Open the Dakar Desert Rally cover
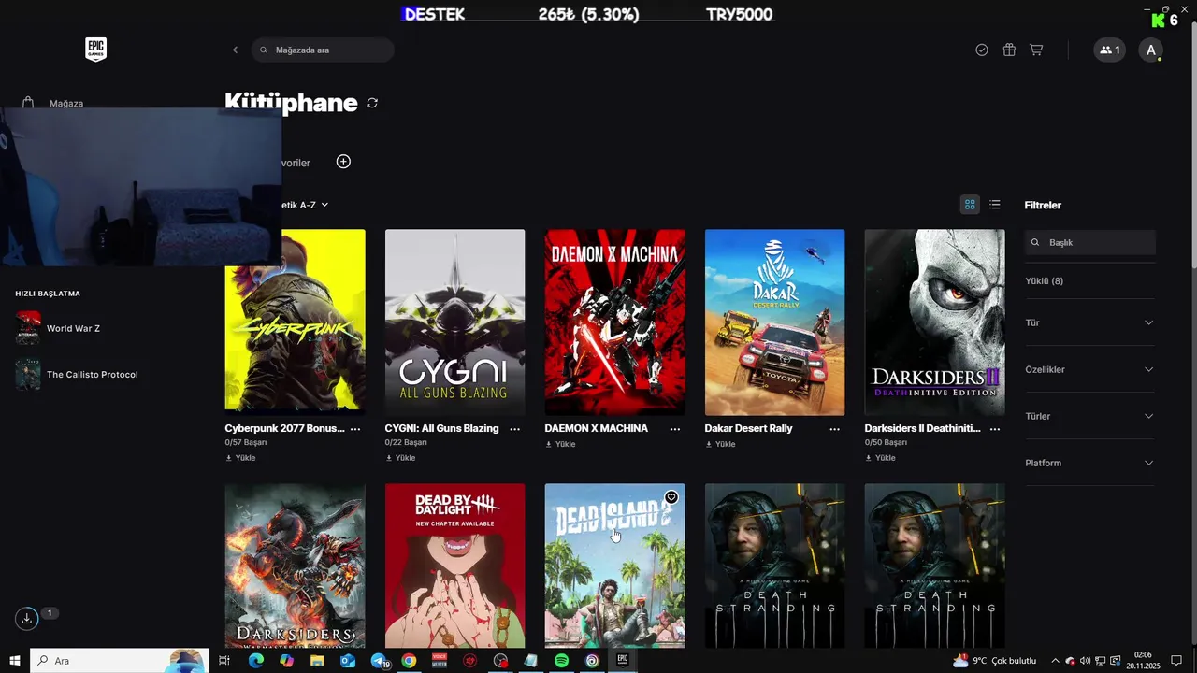This screenshot has height=673, width=1197. [x=774, y=322]
